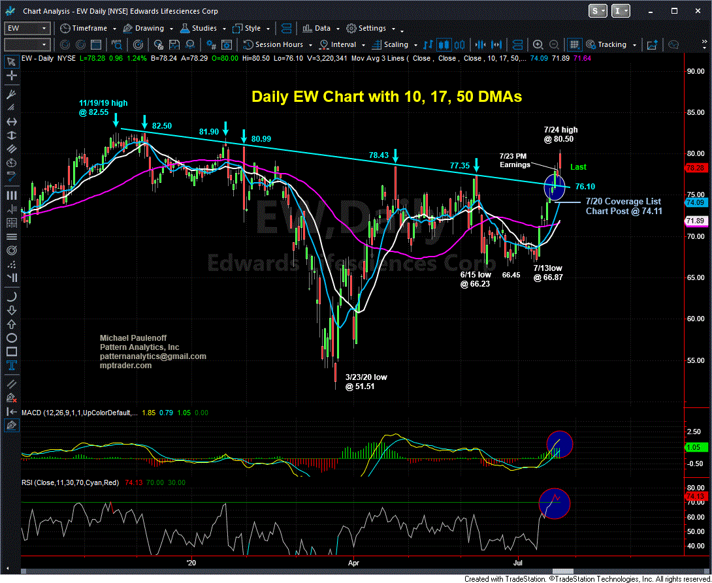Click the 'mptrader.com' text on chart
Viewport: 712px width, 583px height.
(x=126, y=365)
